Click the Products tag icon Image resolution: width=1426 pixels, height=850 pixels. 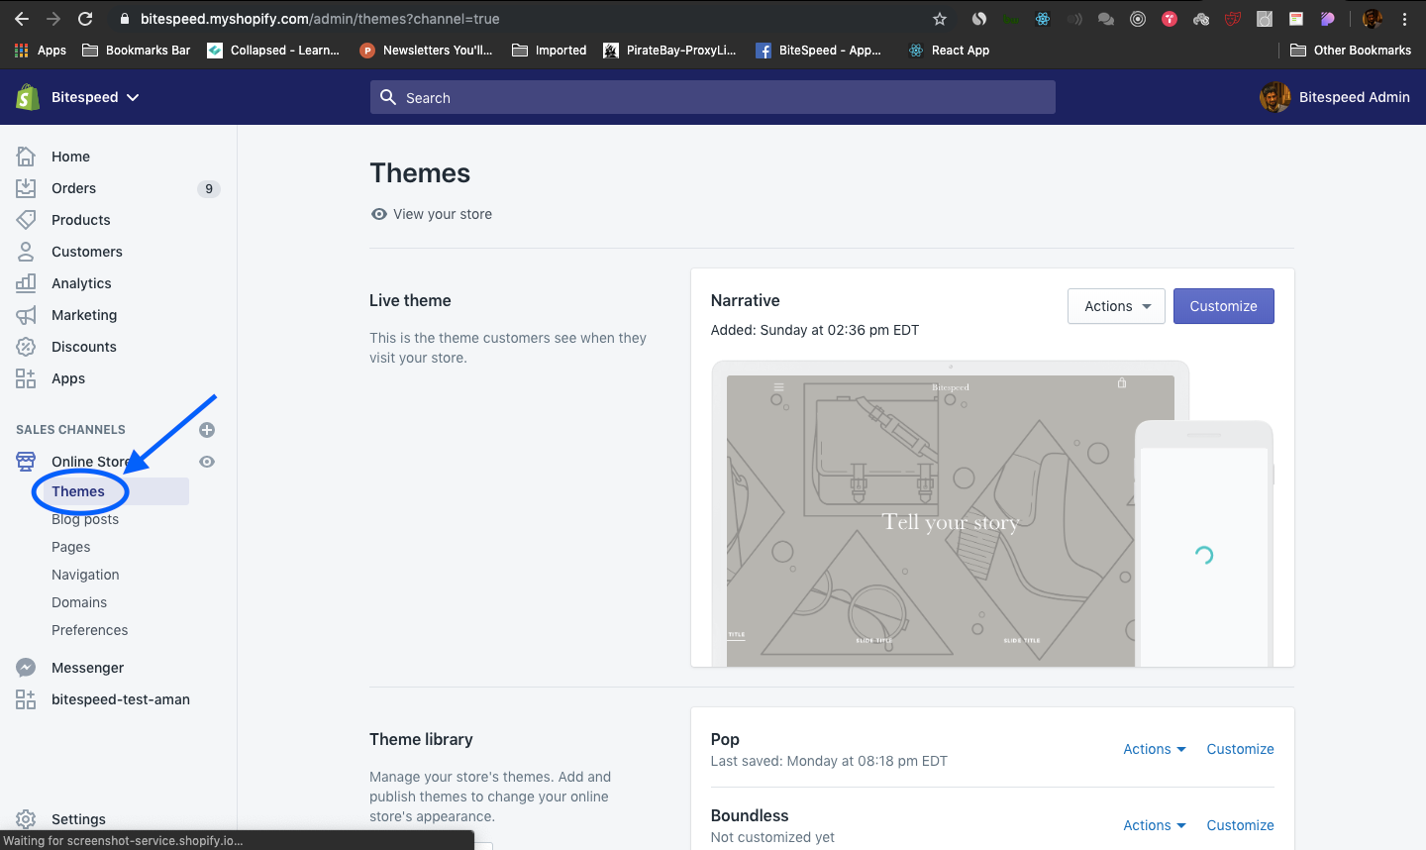26,220
